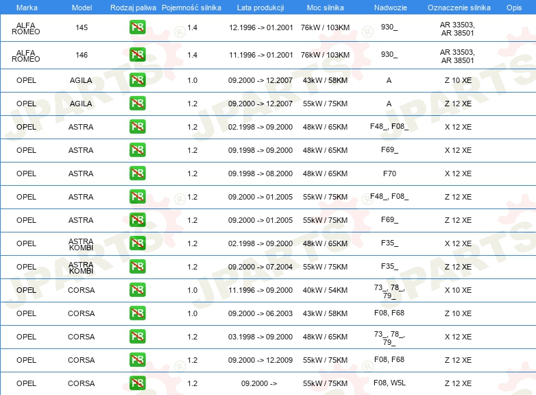Click fuel icon in Opel Agila 1.2 row

137,104
